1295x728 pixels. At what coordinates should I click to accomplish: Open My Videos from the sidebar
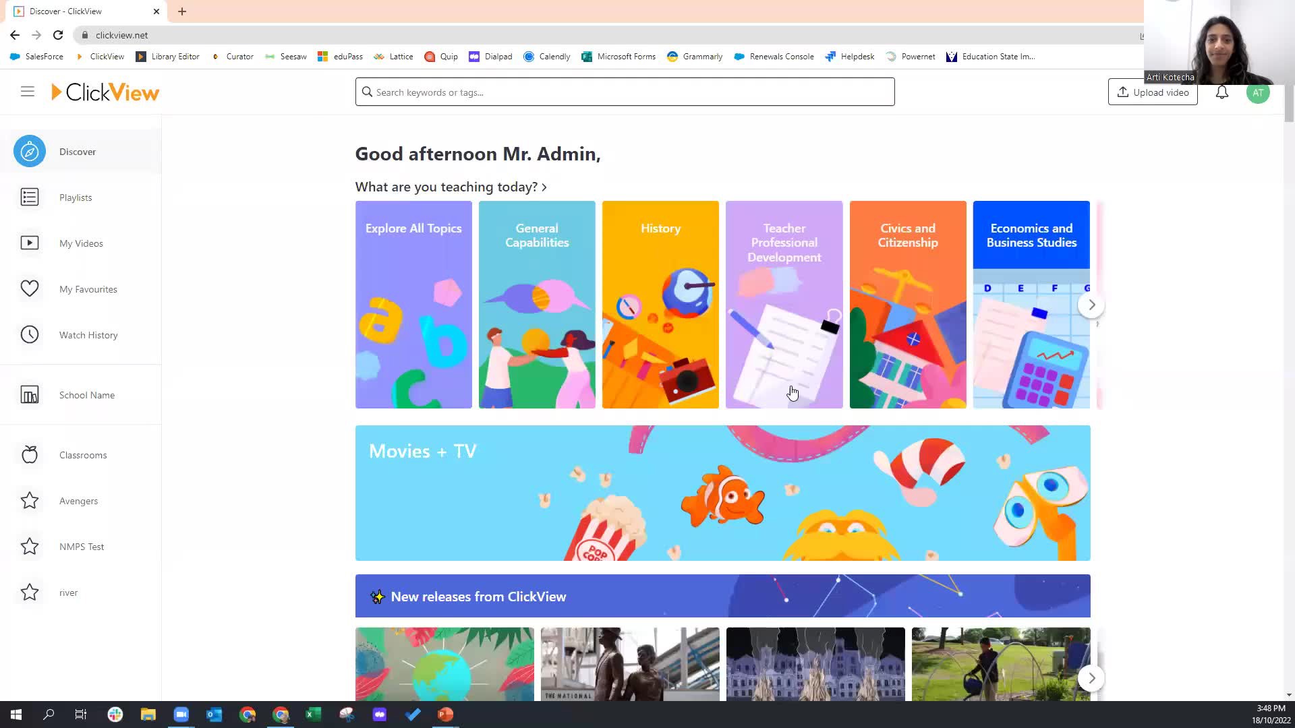(x=29, y=243)
